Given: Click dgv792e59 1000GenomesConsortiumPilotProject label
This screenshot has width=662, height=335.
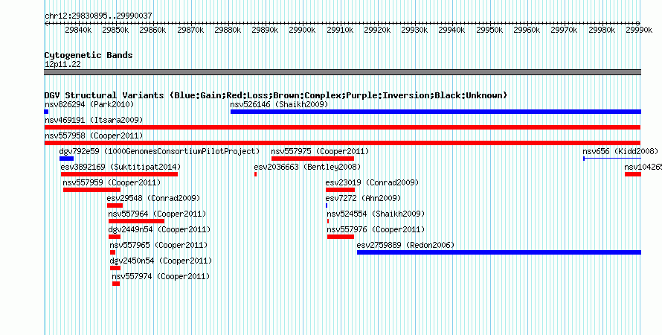Looking at the screenshot, I should coord(159,151).
